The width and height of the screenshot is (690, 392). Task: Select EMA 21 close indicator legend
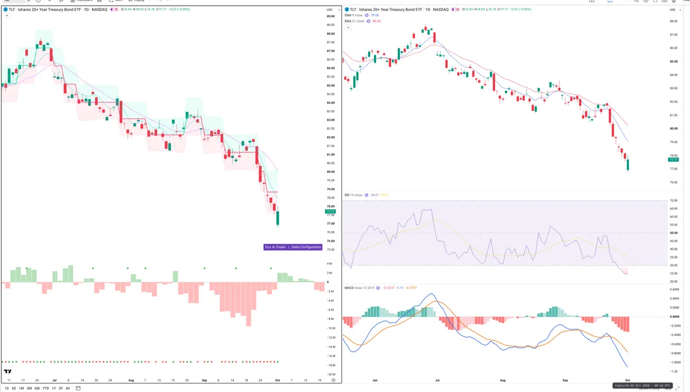355,21
